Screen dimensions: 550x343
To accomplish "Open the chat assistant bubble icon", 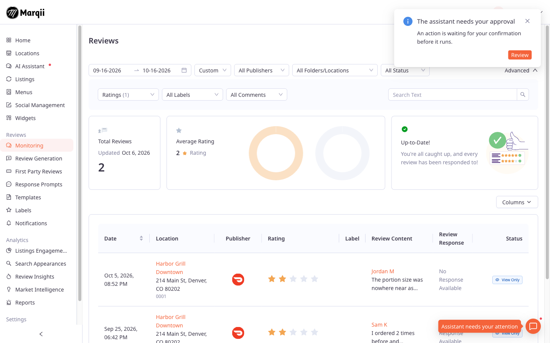I will 533,326.
